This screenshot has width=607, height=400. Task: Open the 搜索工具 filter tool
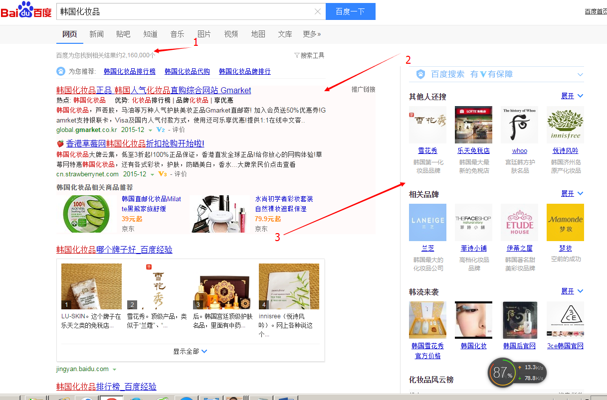pos(309,55)
